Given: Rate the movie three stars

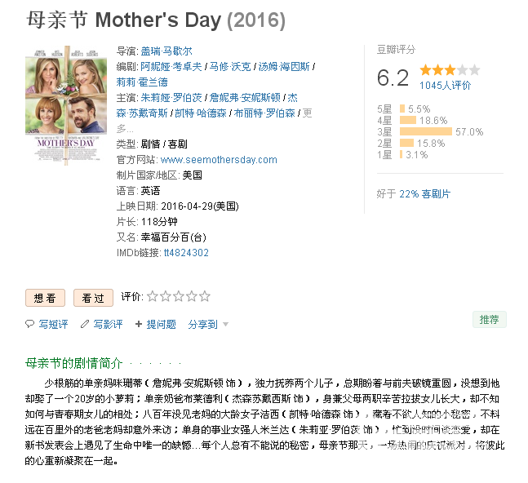Looking at the screenshot, I should pyautogui.click(x=179, y=296).
